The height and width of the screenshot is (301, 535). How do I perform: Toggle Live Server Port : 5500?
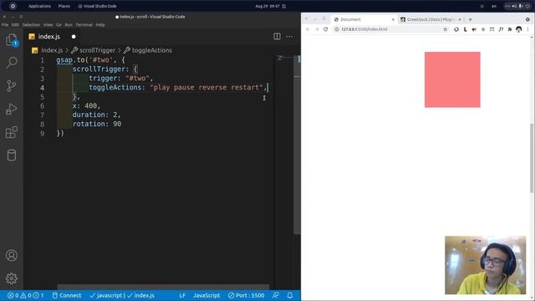[246, 295]
